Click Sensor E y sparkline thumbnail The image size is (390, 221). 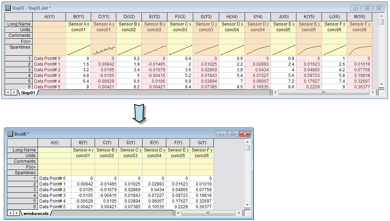coord(309,50)
